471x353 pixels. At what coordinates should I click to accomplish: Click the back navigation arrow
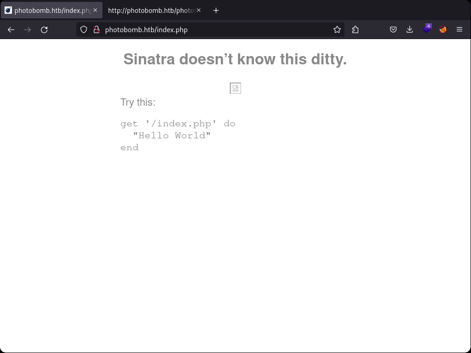11,29
